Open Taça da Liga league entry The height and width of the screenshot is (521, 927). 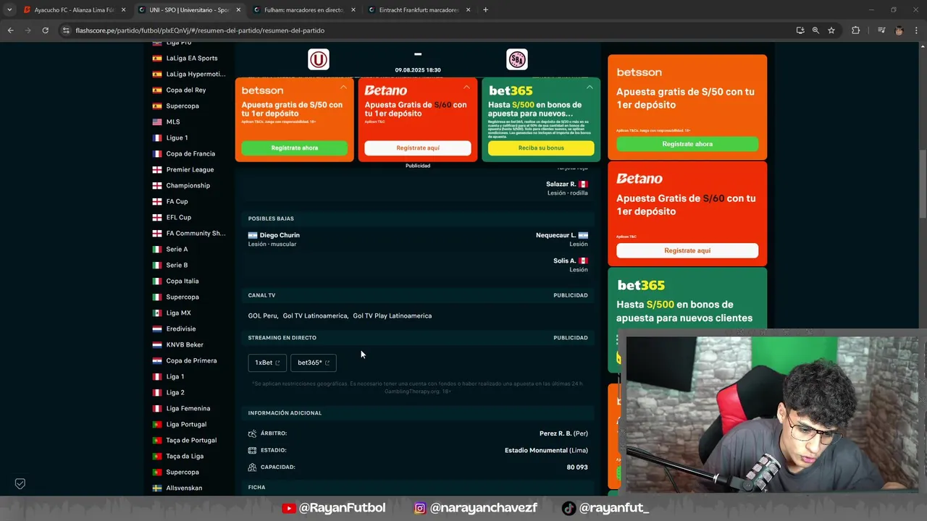click(185, 456)
